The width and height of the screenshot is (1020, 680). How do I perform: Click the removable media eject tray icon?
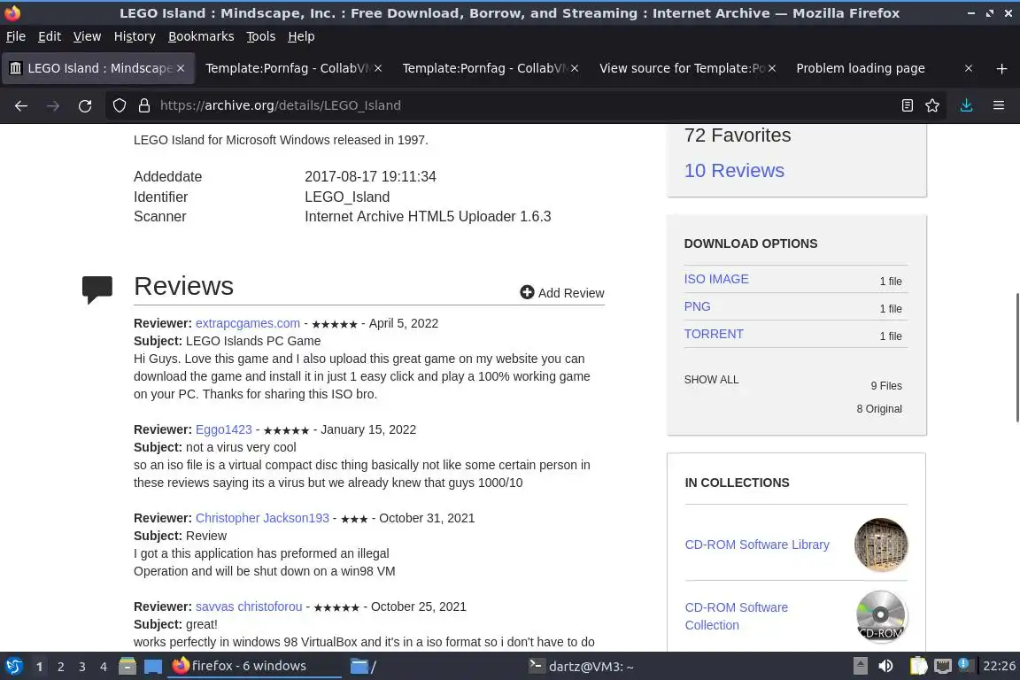coord(860,667)
